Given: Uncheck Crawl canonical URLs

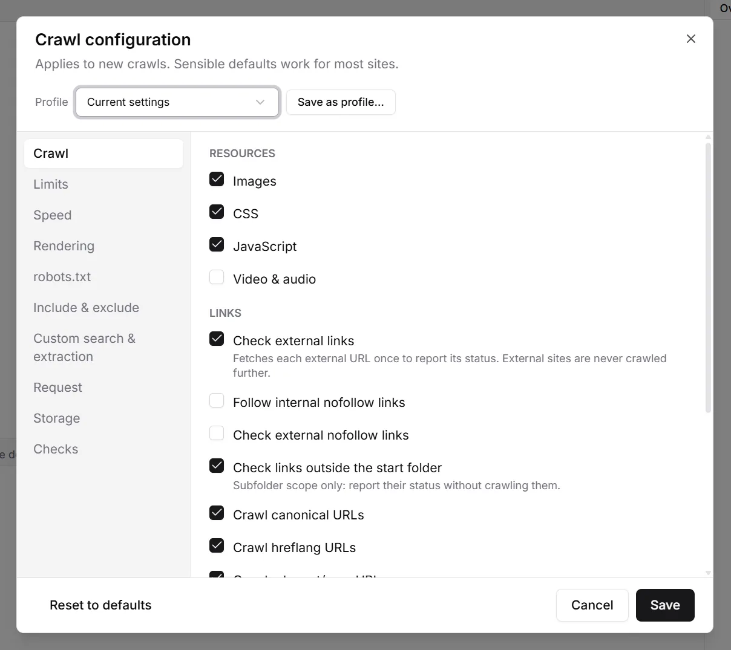Looking at the screenshot, I should point(217,513).
